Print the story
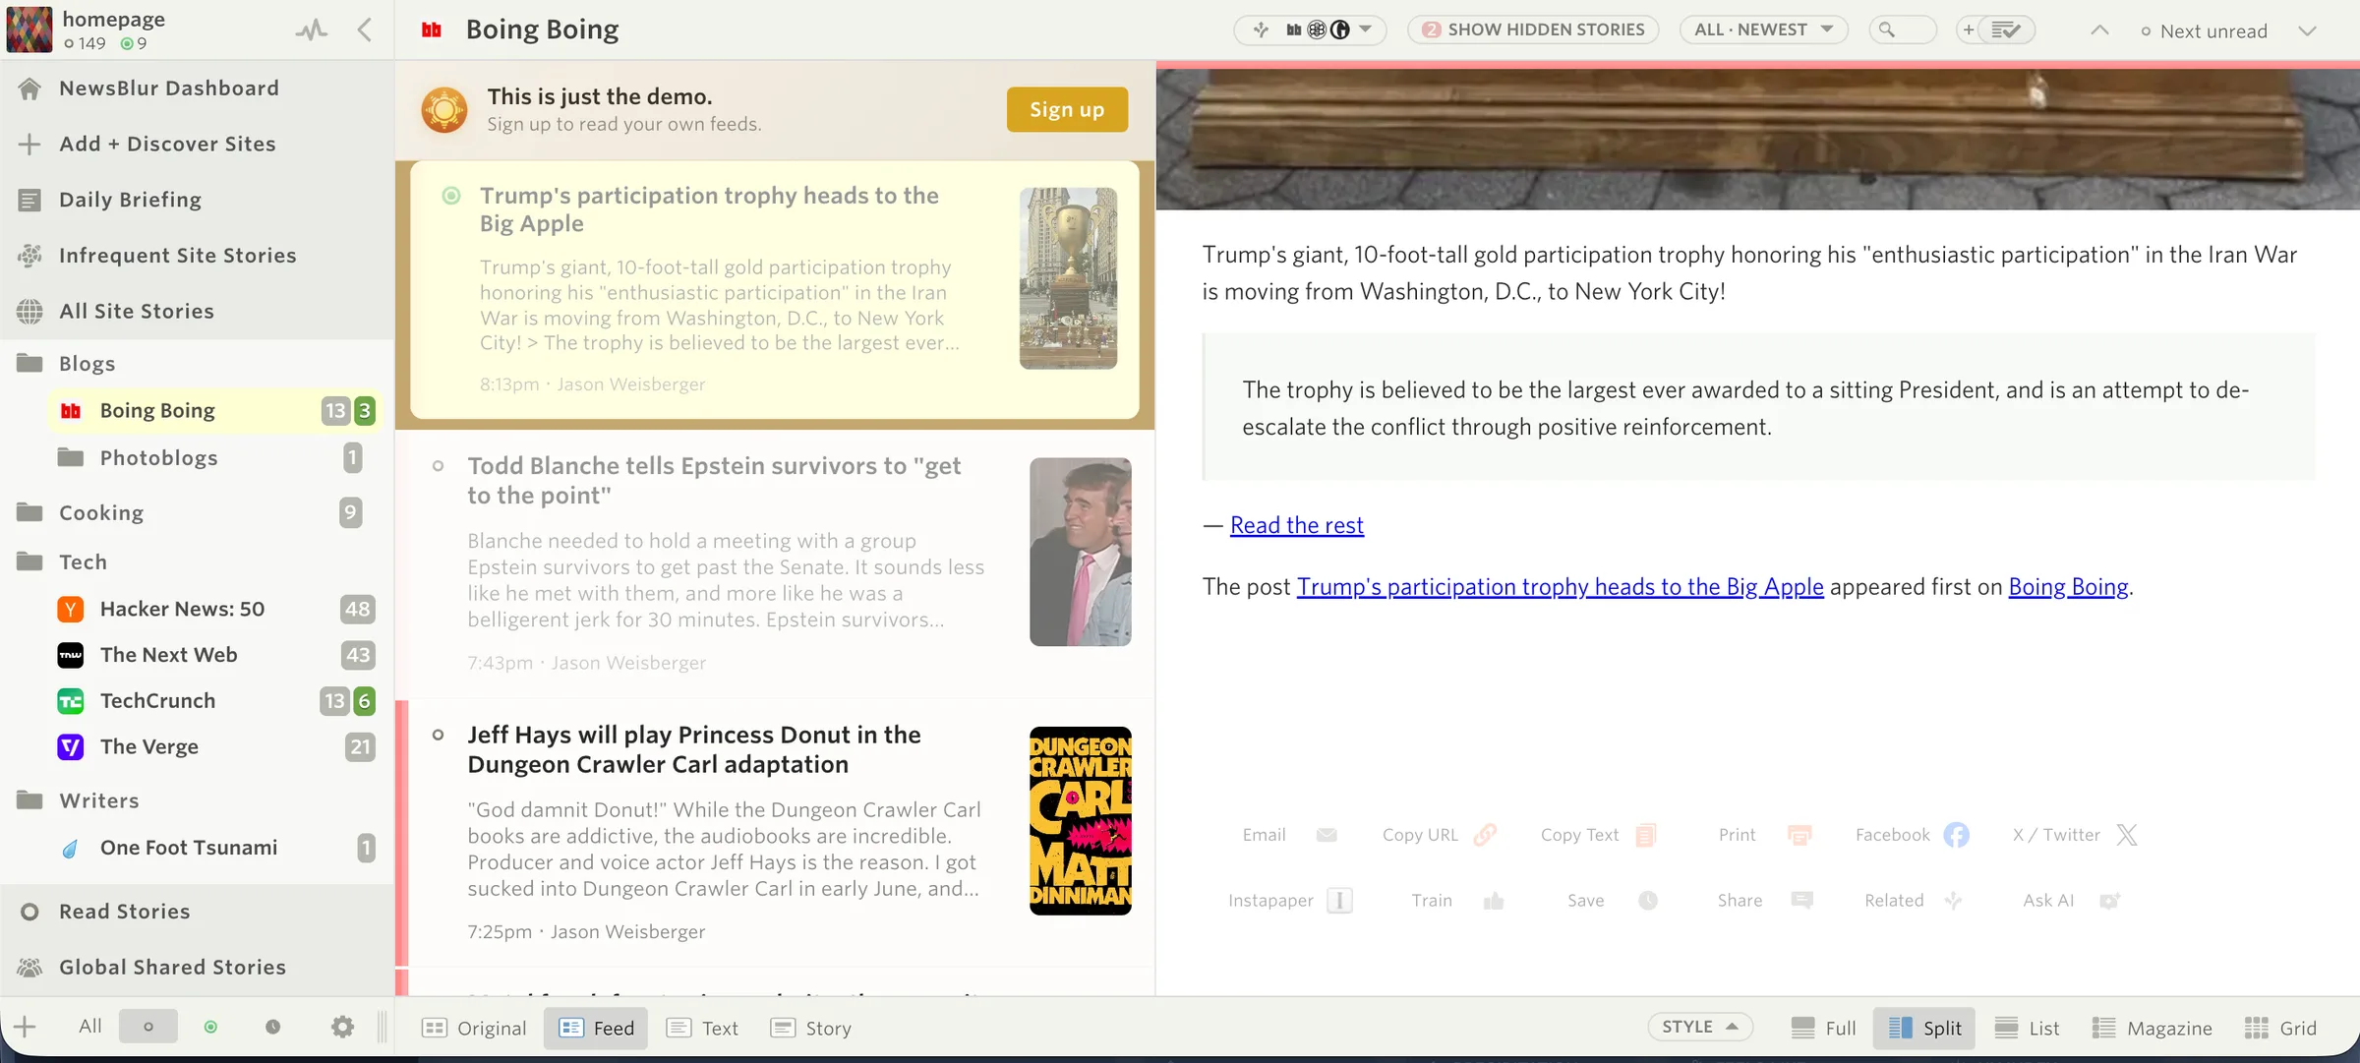The height and width of the screenshot is (1063, 2360). tap(1765, 835)
